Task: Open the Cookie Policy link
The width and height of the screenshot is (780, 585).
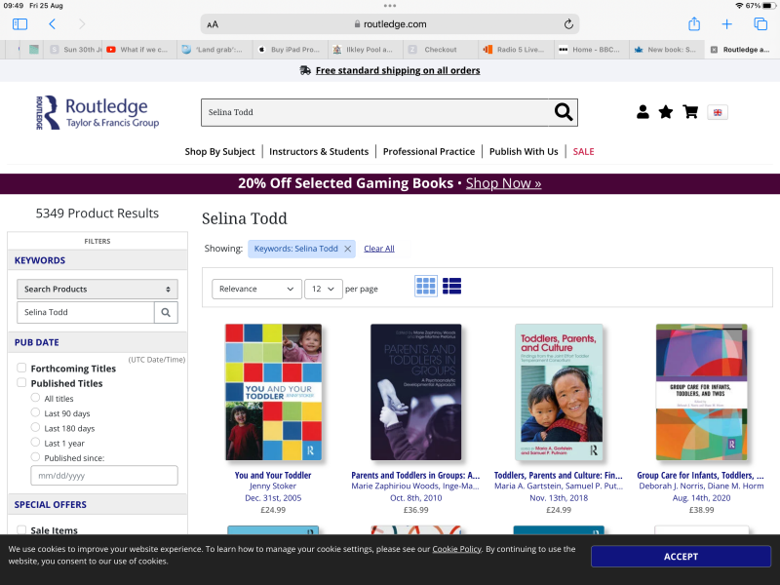Action: [x=456, y=549]
